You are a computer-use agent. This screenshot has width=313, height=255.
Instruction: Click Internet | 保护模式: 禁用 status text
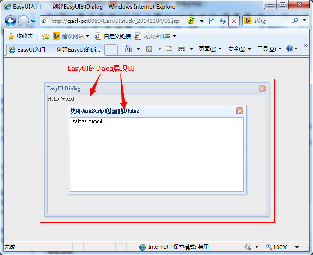178,247
